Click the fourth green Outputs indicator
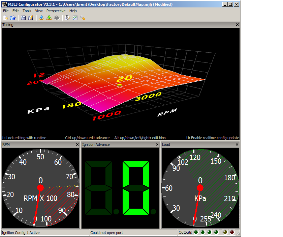 pyautogui.click(x=216, y=232)
